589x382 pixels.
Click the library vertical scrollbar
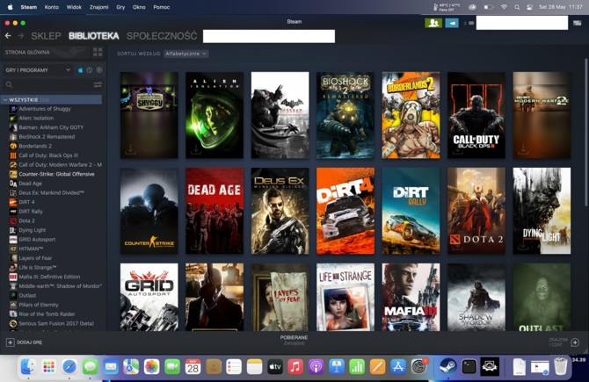[x=585, y=132]
